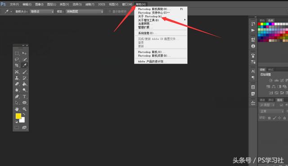The width and height of the screenshot is (288, 166).
Task: Select the Lasso tool
Action: [17, 59]
